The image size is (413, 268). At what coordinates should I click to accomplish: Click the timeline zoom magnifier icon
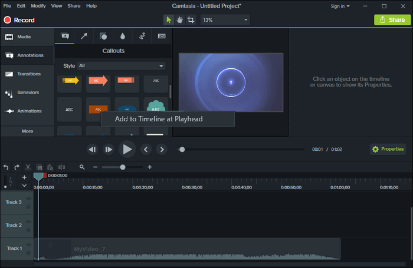(82, 167)
